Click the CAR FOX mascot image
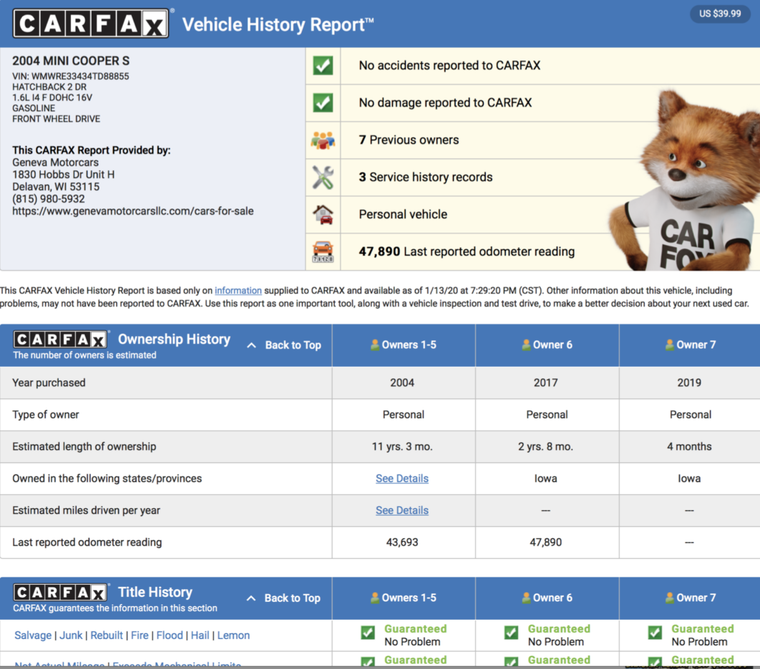The width and height of the screenshot is (760, 669). point(684,181)
